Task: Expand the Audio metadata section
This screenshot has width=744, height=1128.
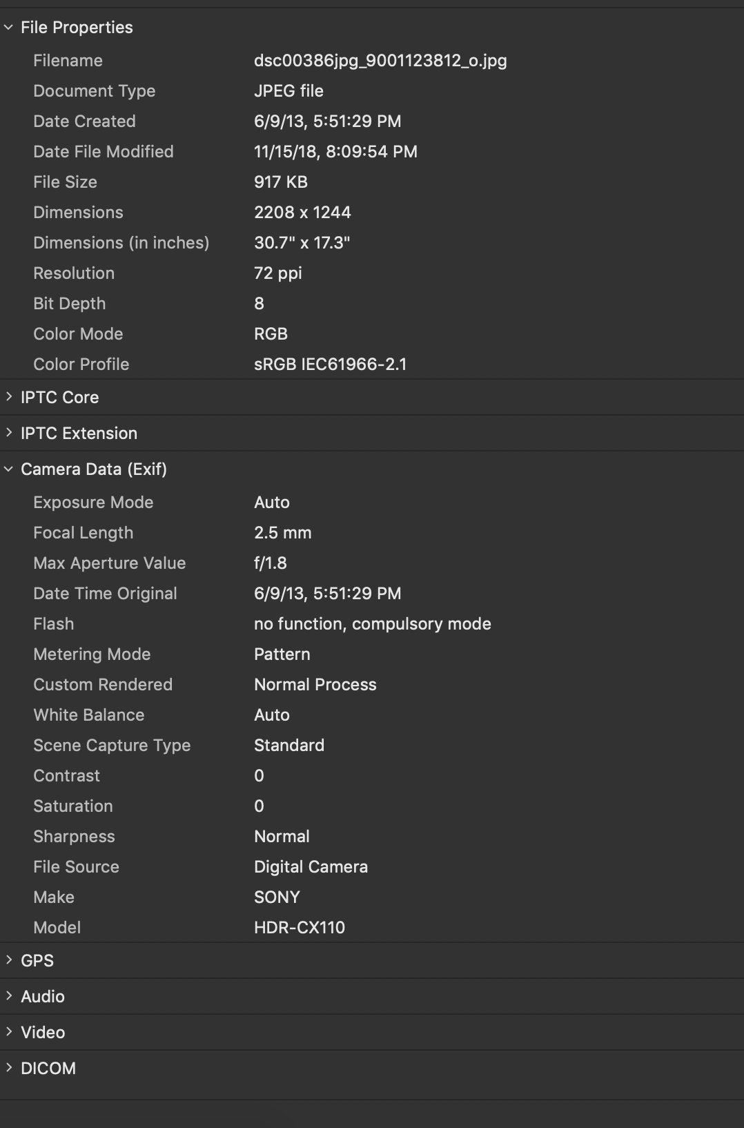Action: (9, 996)
